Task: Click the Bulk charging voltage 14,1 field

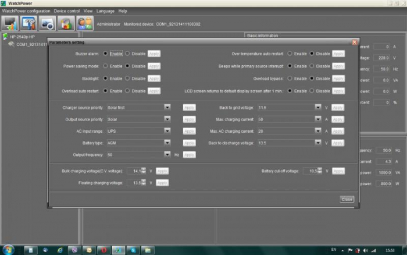Action: [134, 171]
